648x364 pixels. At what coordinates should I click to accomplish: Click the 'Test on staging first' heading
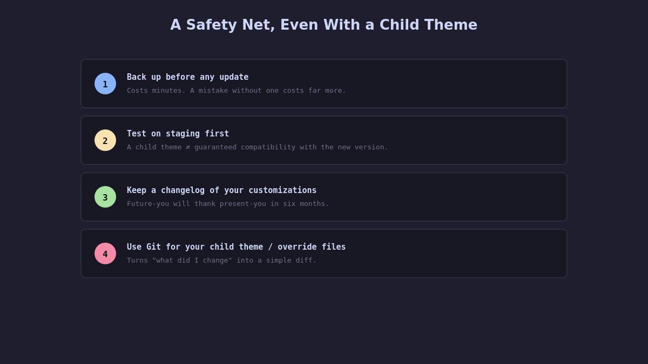(178, 134)
